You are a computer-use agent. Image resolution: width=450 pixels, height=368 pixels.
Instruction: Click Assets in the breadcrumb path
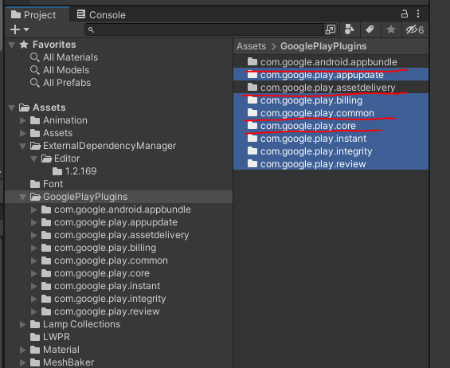[252, 46]
